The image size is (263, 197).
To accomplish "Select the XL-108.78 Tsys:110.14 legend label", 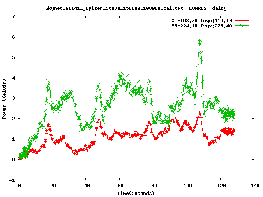I will pyautogui.click(x=202, y=20).
